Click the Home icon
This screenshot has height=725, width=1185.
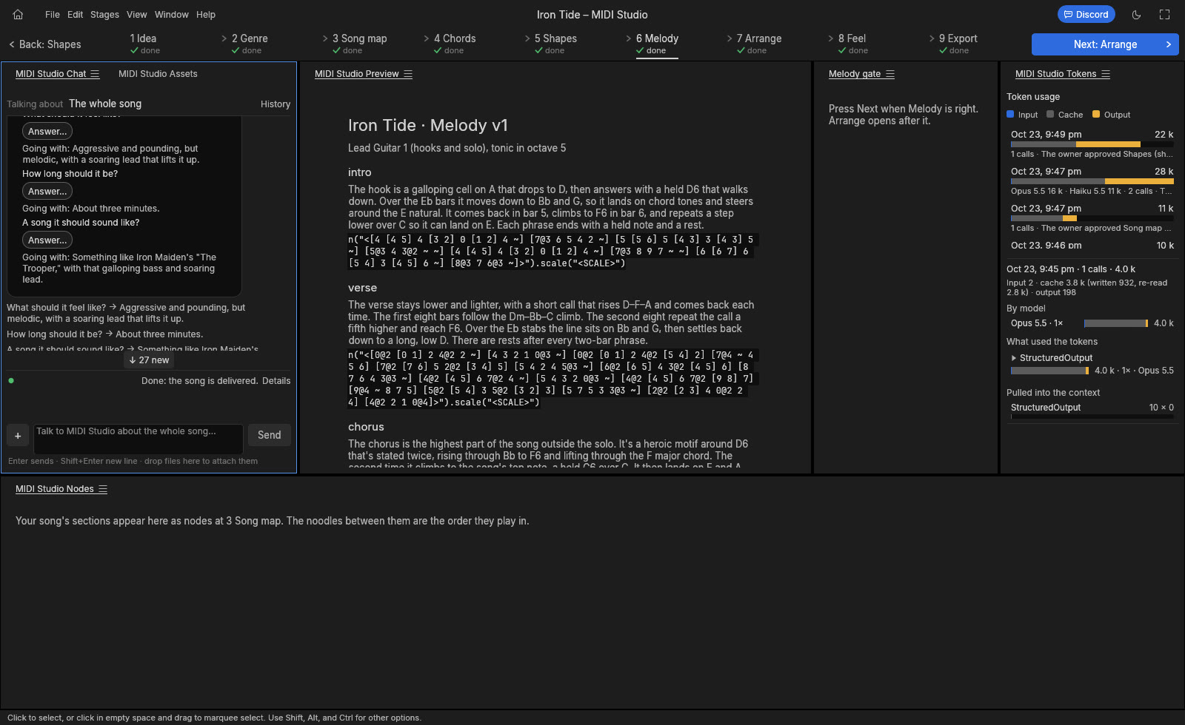point(18,14)
